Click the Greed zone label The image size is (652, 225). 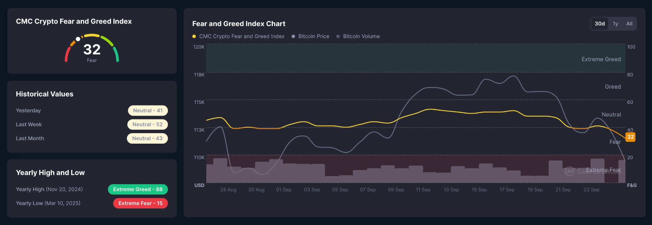(613, 87)
